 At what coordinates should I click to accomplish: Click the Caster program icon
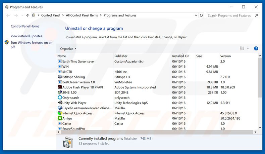pyautogui.click(x=60, y=123)
